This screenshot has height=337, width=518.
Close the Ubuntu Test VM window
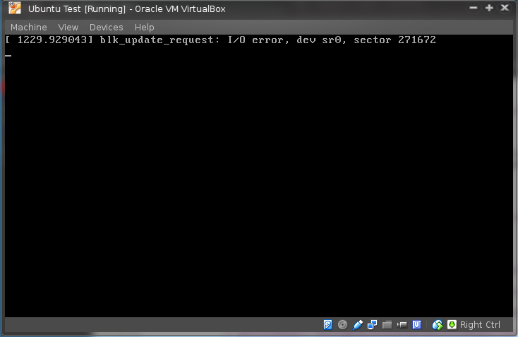coord(505,8)
